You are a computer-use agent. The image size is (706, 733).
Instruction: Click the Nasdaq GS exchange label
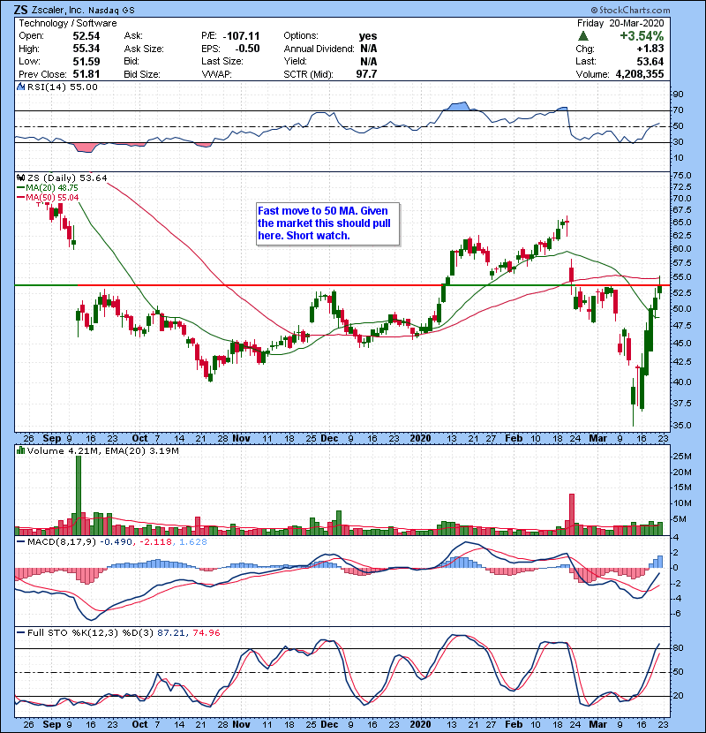click(112, 11)
